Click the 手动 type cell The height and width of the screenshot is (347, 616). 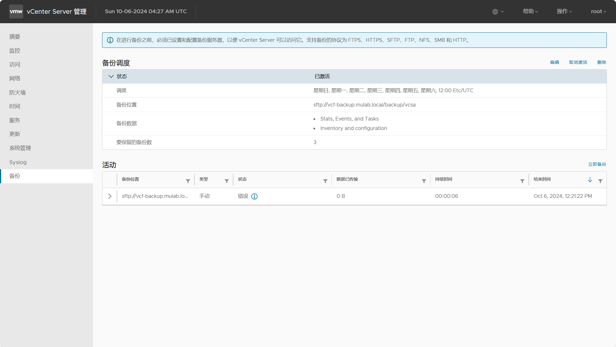tap(204, 196)
